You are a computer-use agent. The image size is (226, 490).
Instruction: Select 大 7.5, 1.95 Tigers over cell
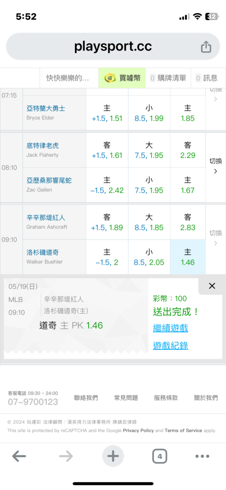click(149, 150)
